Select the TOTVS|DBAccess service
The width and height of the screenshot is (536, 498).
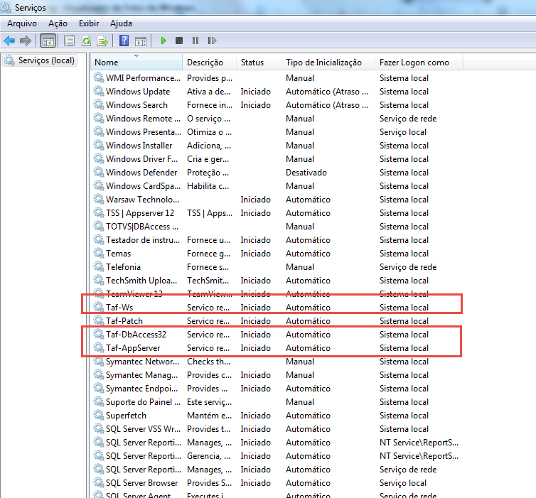click(277, 227)
